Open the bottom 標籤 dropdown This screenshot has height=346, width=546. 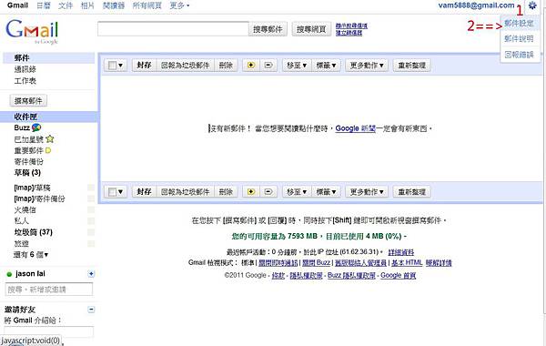[326, 191]
